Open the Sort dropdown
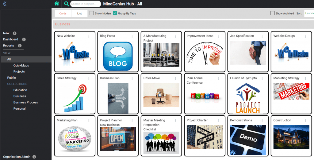The height and width of the screenshot is (160, 314). point(309,13)
